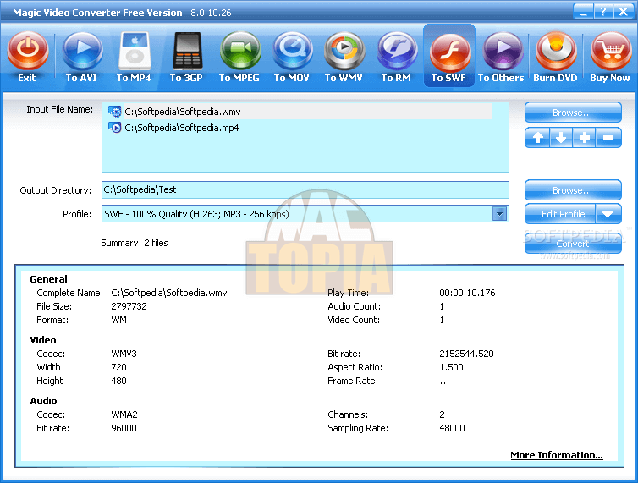Image resolution: width=638 pixels, height=483 pixels.
Task: Add a file with plus button
Action: [x=585, y=138]
